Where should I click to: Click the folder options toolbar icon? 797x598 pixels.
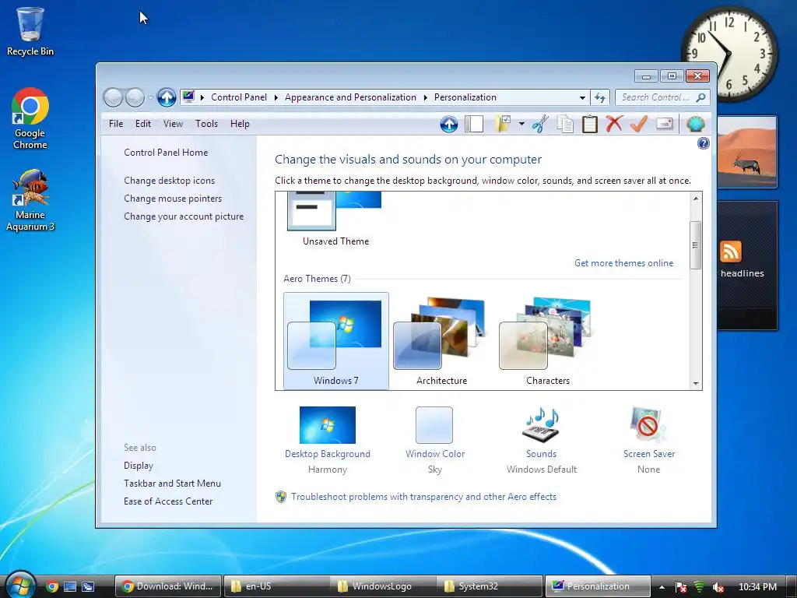click(x=503, y=124)
